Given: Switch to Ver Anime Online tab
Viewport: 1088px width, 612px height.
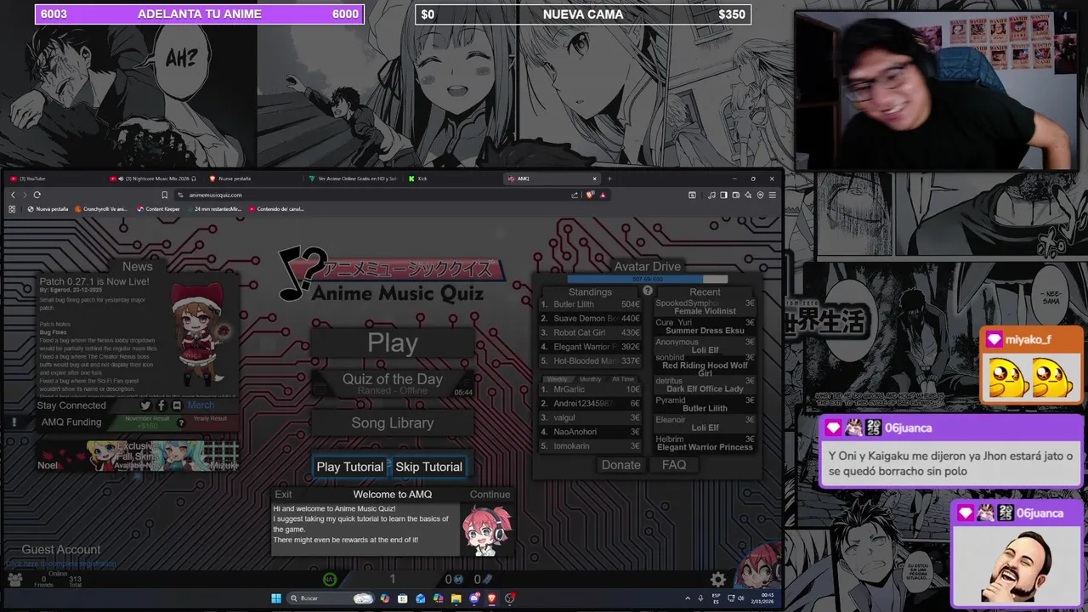Looking at the screenshot, I should pos(352,178).
